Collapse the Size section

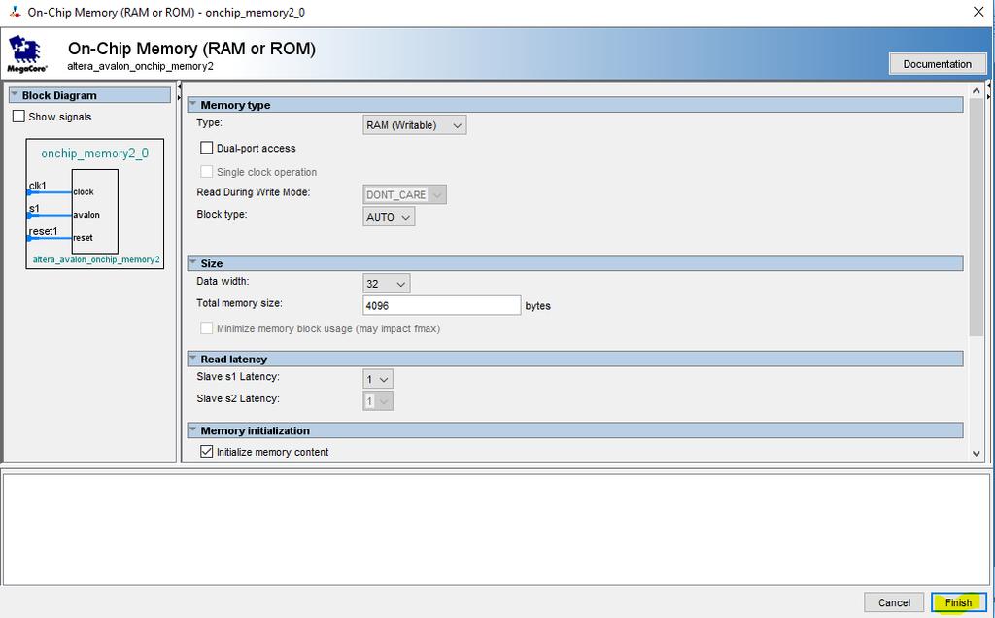coord(575,263)
